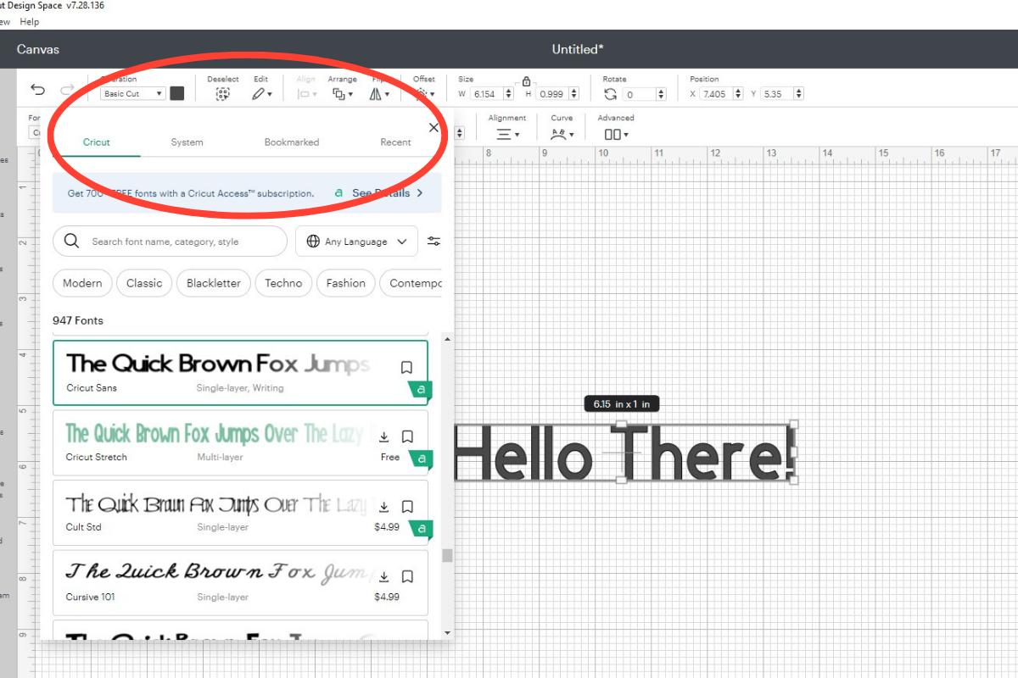Screen dimensions: 1018x678
Task: Click the Position X stepper arrows
Action: coord(738,94)
